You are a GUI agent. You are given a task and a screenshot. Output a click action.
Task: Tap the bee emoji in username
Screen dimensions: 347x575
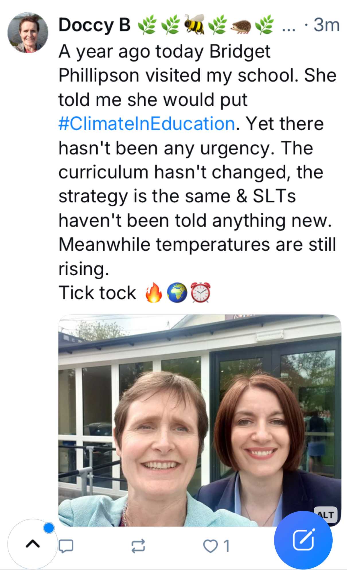tap(194, 24)
